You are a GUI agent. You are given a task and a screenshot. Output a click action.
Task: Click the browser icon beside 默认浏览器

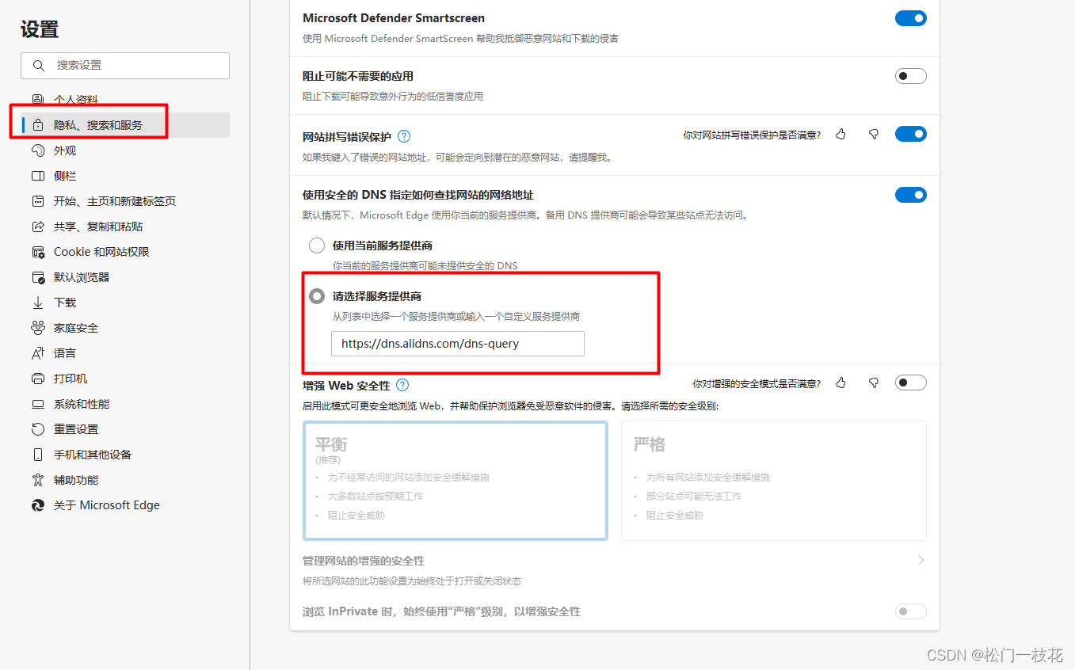(x=38, y=277)
